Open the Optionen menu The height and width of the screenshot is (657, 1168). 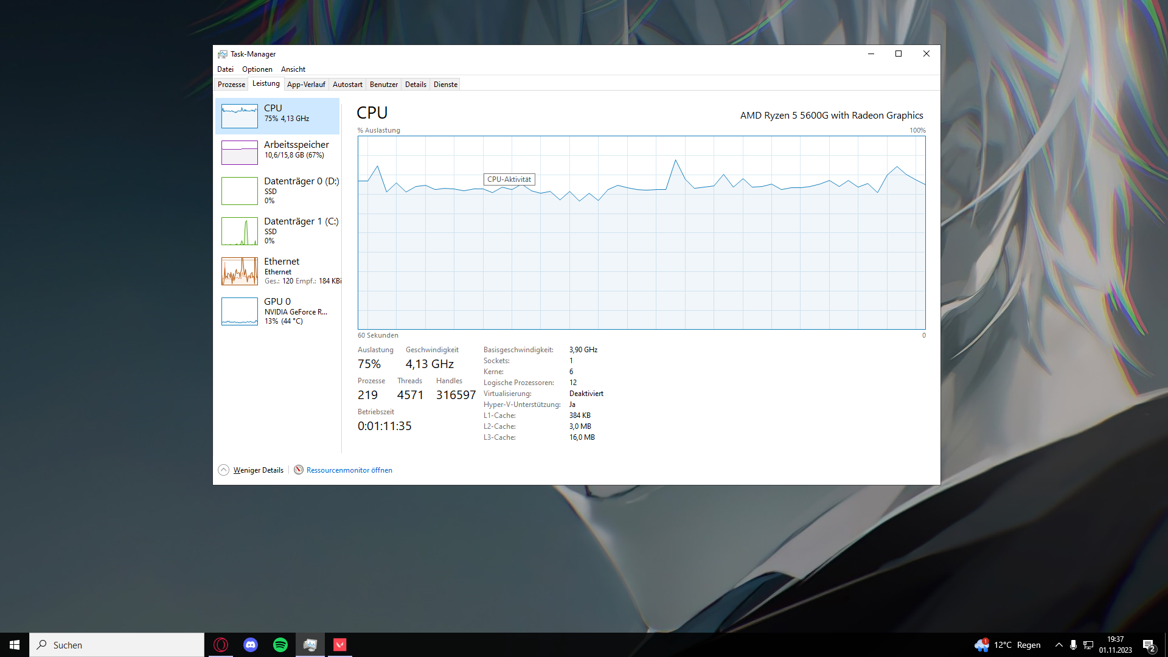pyautogui.click(x=257, y=69)
